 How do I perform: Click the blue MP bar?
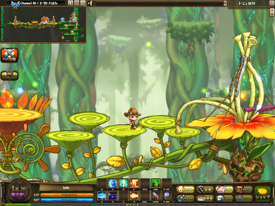pos(67,200)
